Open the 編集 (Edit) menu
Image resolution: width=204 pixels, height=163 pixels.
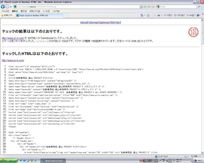(x=15, y=11)
